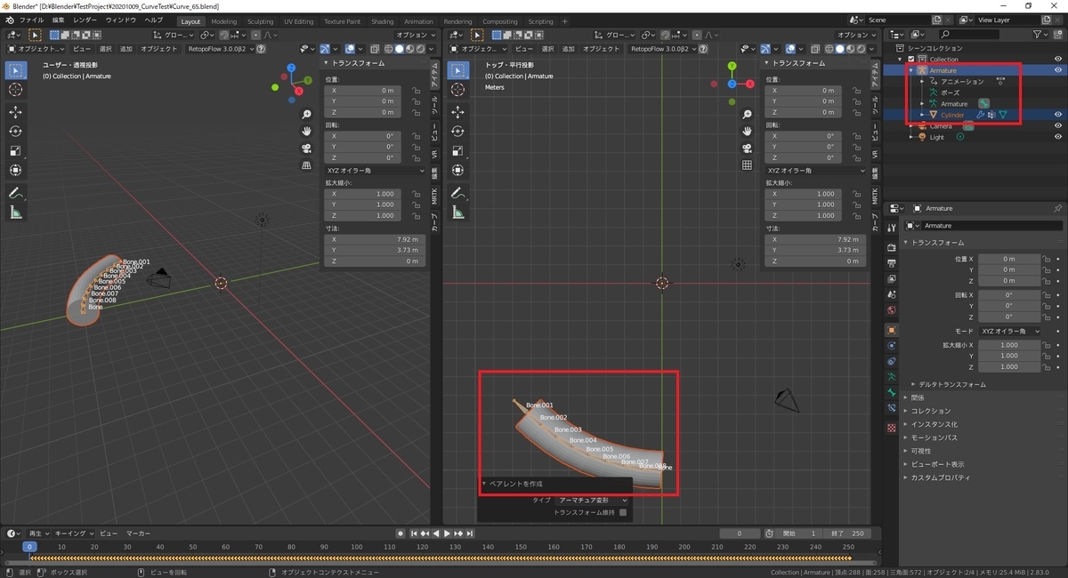Expand the デルタトランスフォーム panel
Viewport: 1068px width, 578px height.
(949, 384)
